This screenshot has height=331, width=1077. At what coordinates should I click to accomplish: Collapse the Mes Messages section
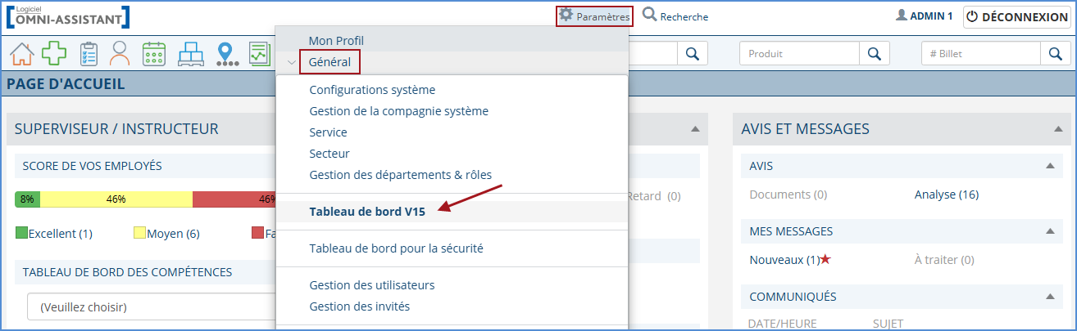coord(1049,232)
